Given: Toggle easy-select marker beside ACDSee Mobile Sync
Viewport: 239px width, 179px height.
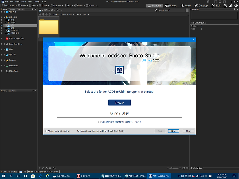Looking at the screenshot, I should pyautogui.click(x=1, y=39).
